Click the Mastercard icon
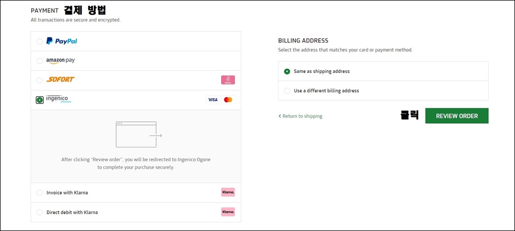Viewport: 515px width, 231px height. tap(229, 100)
